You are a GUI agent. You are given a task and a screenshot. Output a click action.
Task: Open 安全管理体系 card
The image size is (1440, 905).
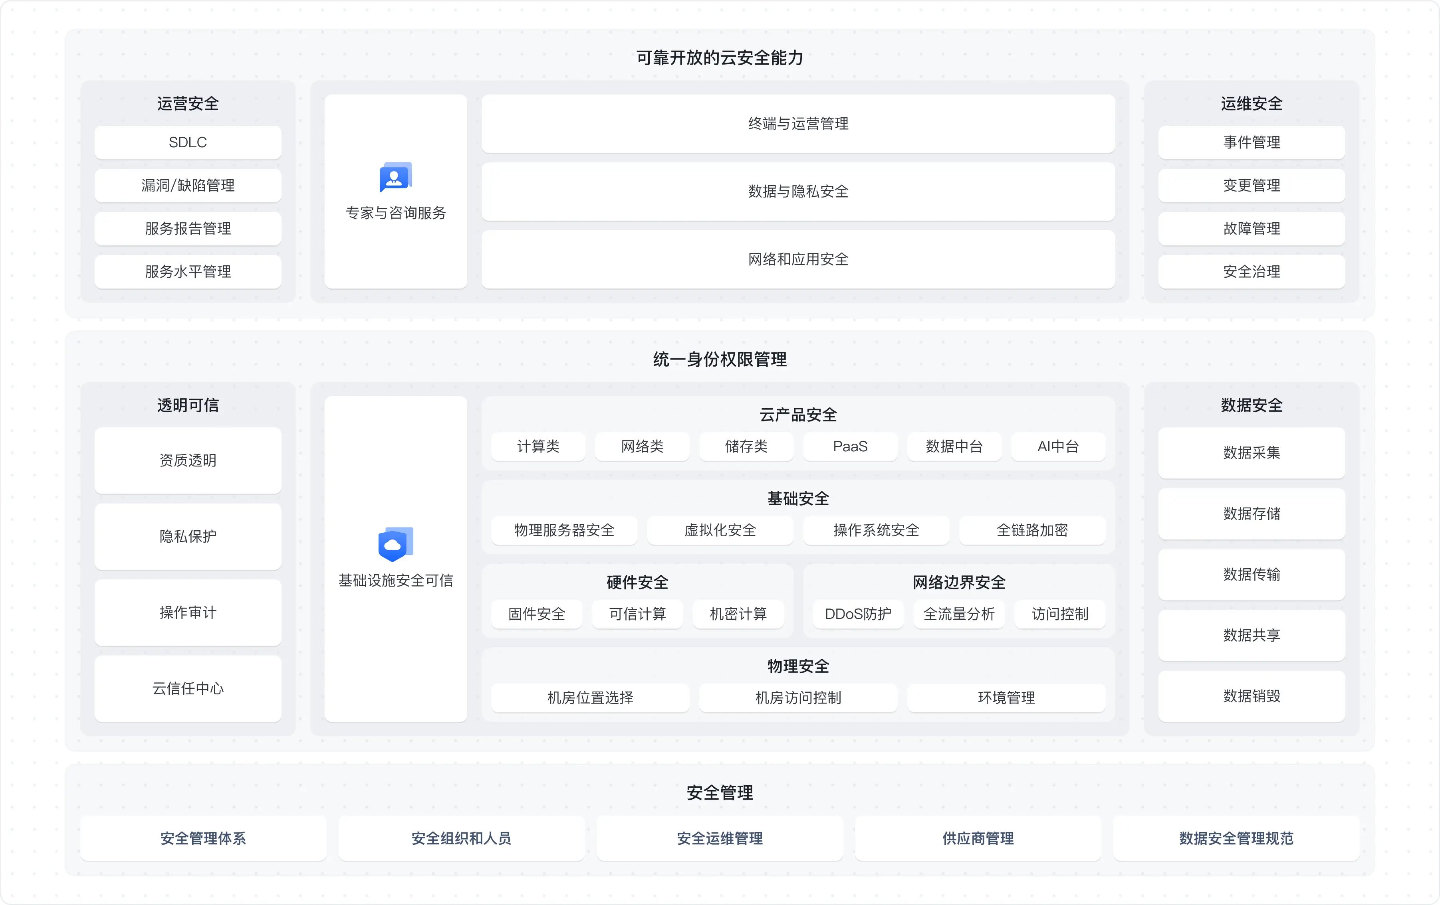203,838
